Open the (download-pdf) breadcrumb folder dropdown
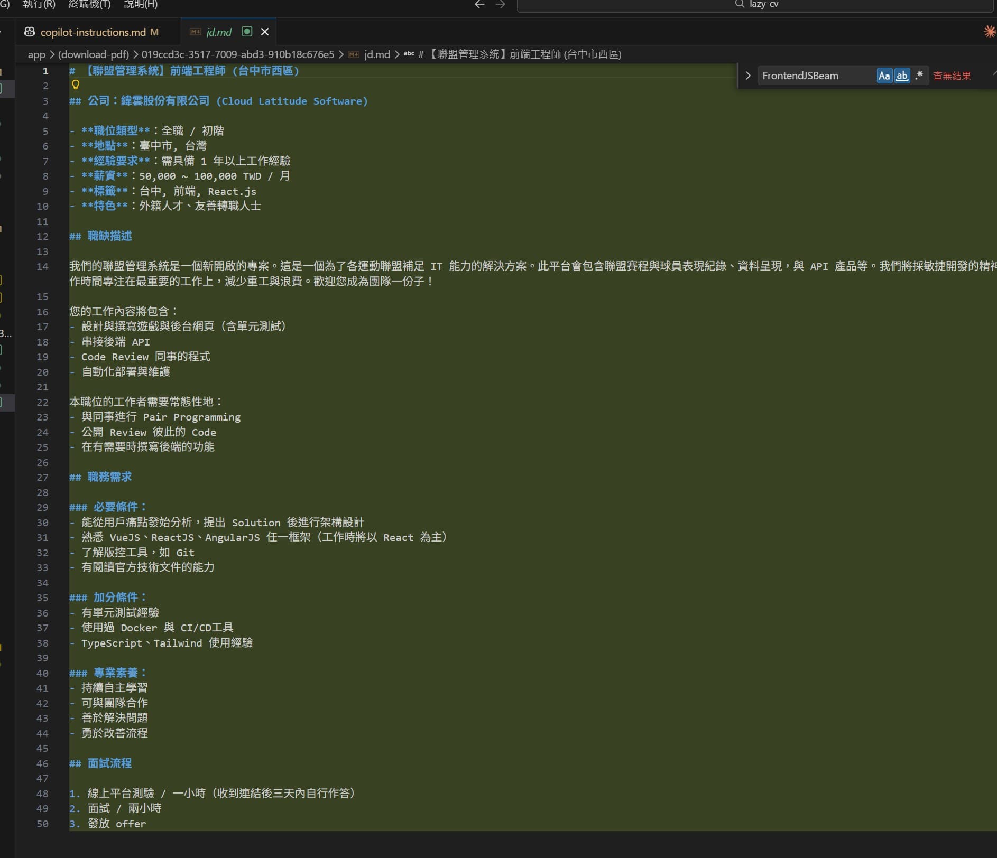Screen dimensions: 997x858 (93, 54)
